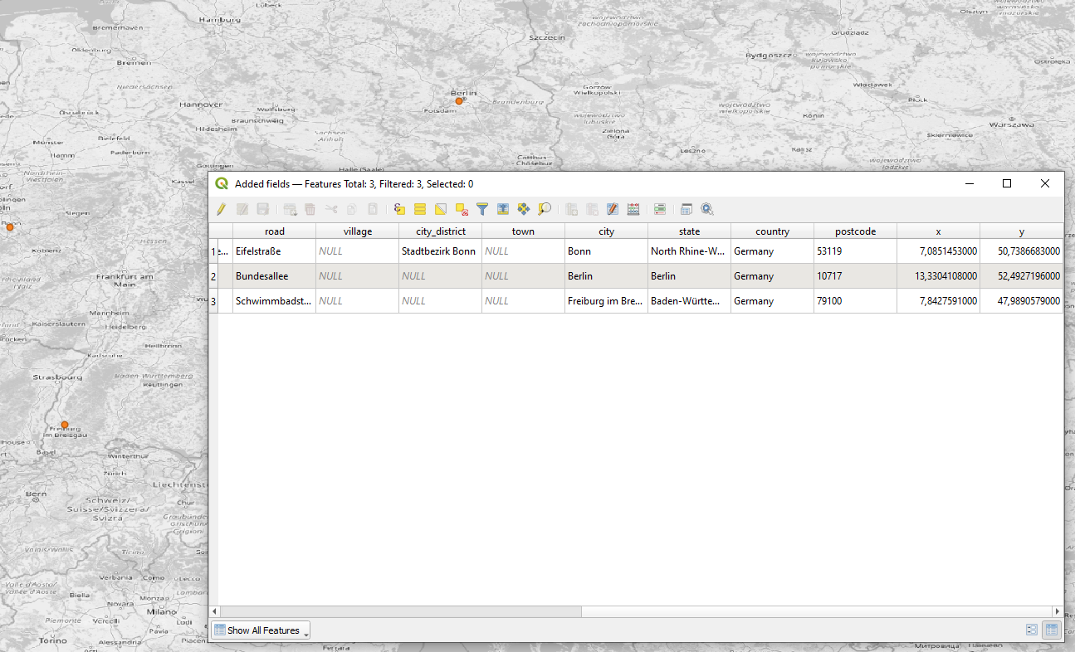Click the x column header

(x=939, y=231)
